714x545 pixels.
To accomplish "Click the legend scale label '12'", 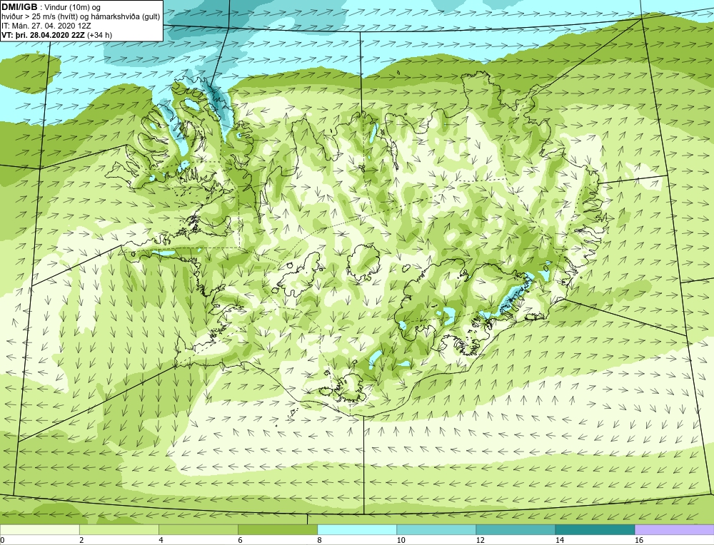I will (x=481, y=540).
